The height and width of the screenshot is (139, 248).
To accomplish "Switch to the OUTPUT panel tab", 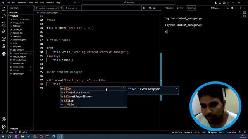I will tap(180, 8).
